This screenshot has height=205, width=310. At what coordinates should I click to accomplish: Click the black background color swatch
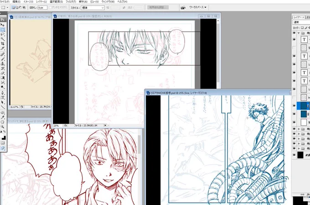click(x=4, y=138)
